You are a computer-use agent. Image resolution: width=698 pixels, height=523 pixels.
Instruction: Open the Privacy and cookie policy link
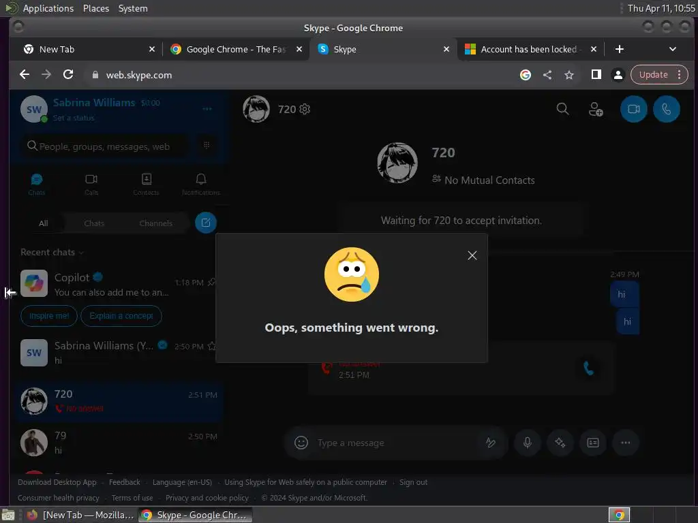click(x=207, y=498)
